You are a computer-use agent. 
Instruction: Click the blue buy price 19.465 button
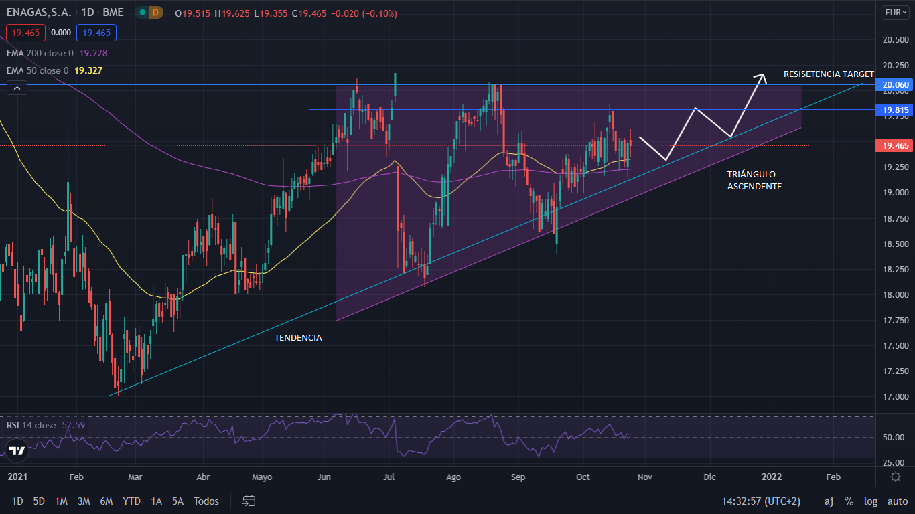(x=96, y=33)
